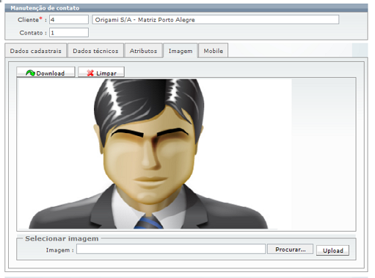The width and height of the screenshot is (375, 278).
Task: Click the Manutenção de contato title bar
Action: (x=186, y=8)
